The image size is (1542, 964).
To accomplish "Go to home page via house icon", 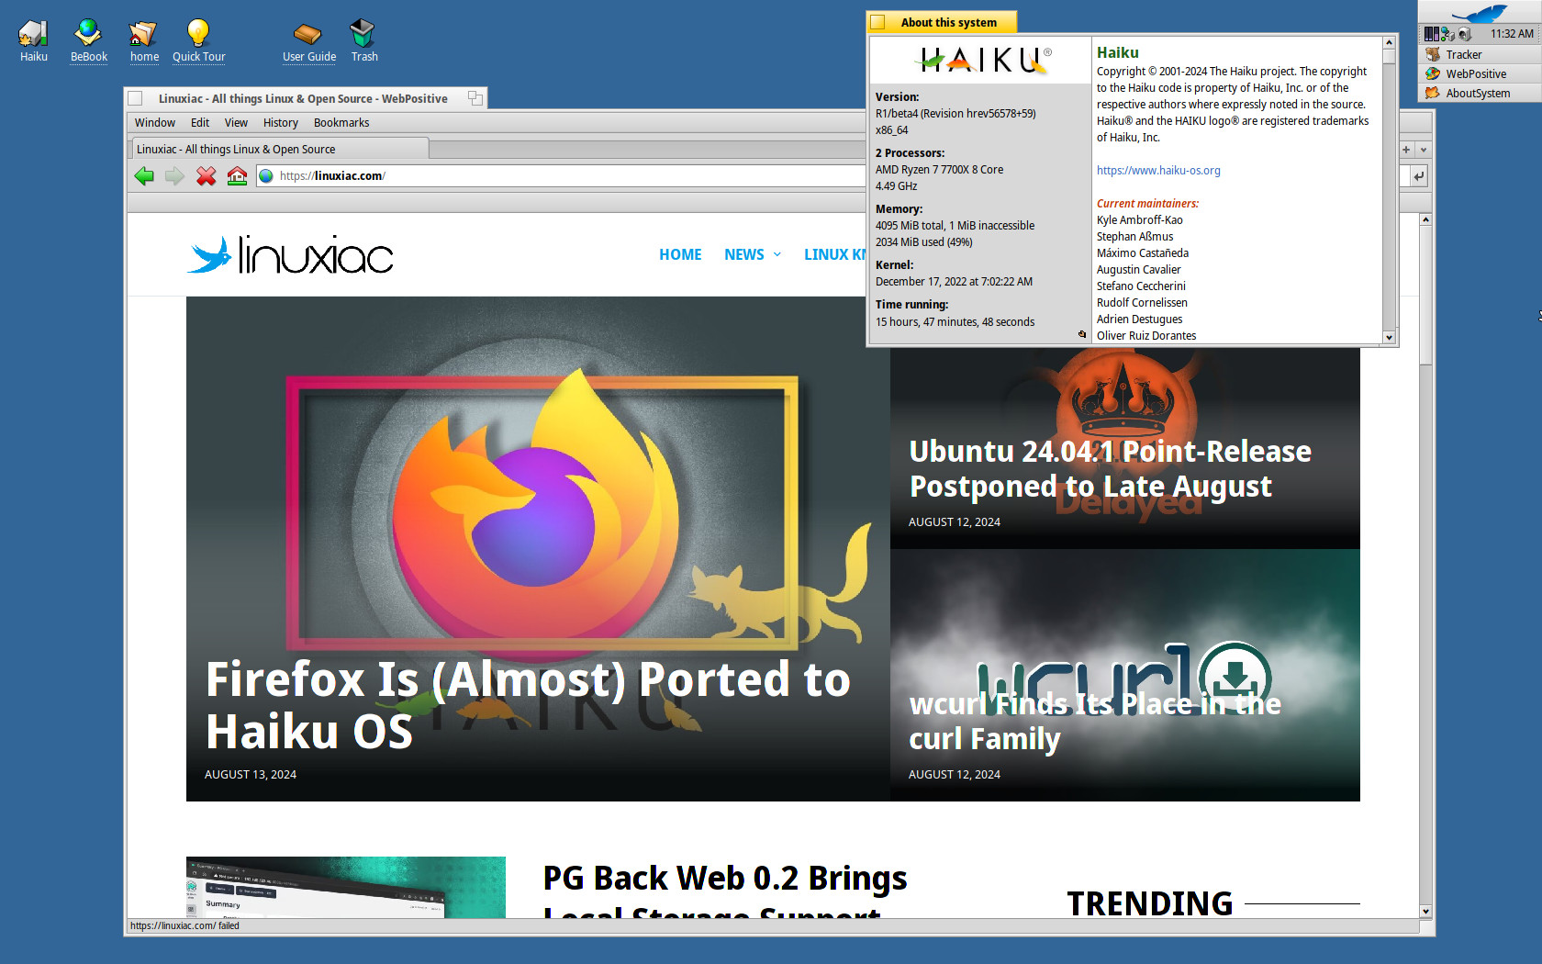I will (237, 176).
